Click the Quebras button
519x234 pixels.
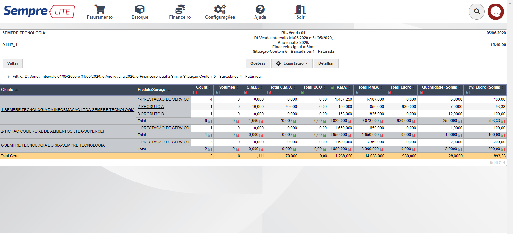[x=258, y=63]
